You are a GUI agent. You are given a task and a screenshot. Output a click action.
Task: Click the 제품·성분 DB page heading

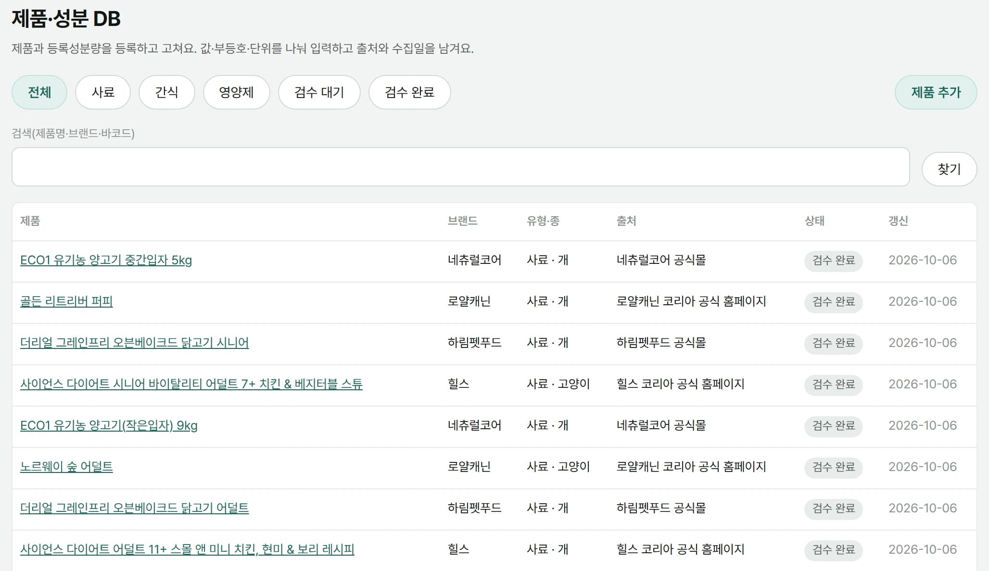tap(66, 19)
